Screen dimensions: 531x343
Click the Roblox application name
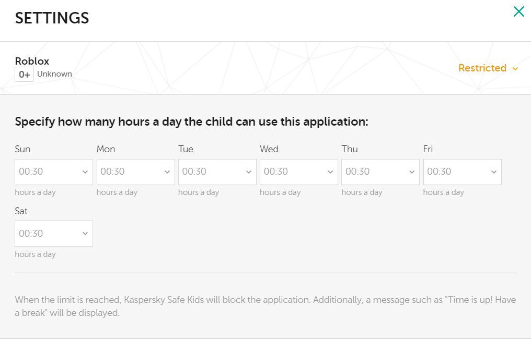pos(32,61)
